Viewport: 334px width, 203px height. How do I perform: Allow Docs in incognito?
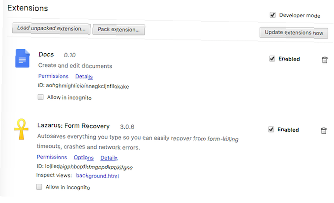tap(41, 97)
